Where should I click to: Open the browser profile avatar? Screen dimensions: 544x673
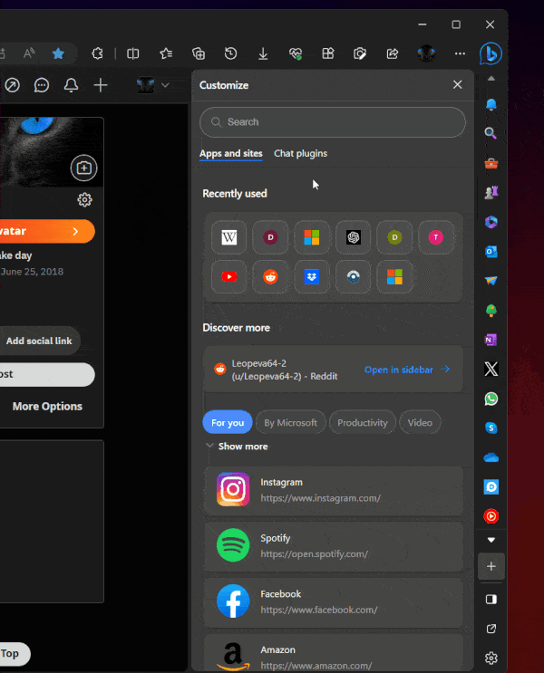coord(426,53)
